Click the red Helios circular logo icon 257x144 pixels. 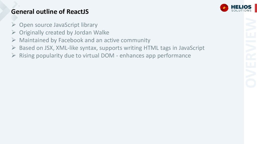[x=224, y=8]
